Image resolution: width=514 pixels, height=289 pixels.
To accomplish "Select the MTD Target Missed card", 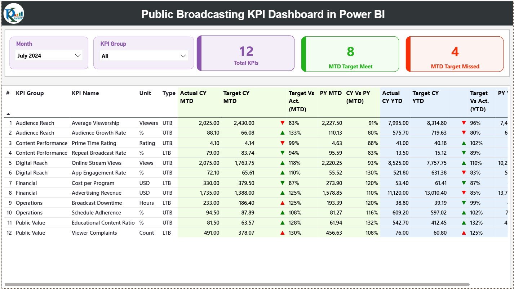I will [x=455, y=54].
